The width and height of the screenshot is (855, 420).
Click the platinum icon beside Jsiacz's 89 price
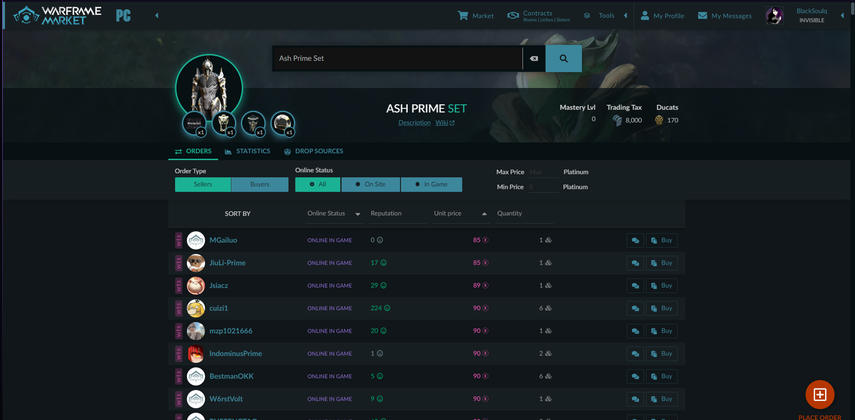485,286
